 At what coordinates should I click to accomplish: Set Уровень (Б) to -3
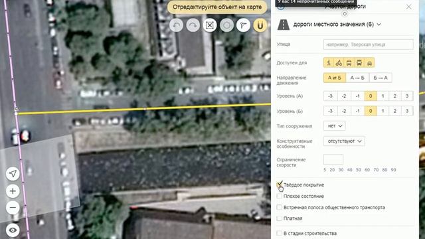(330, 111)
